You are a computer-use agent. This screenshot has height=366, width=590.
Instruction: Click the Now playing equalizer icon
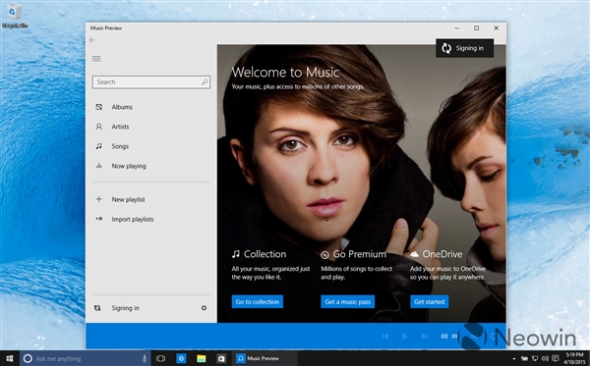click(98, 166)
